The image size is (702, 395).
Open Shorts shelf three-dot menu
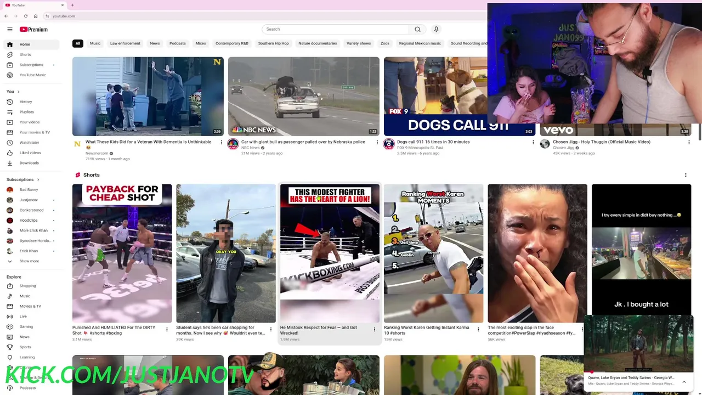point(686,175)
